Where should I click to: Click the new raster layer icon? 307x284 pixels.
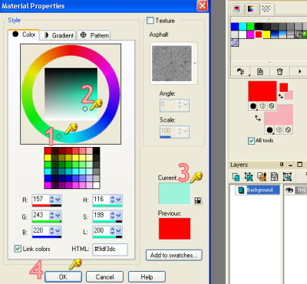pyautogui.click(x=236, y=177)
